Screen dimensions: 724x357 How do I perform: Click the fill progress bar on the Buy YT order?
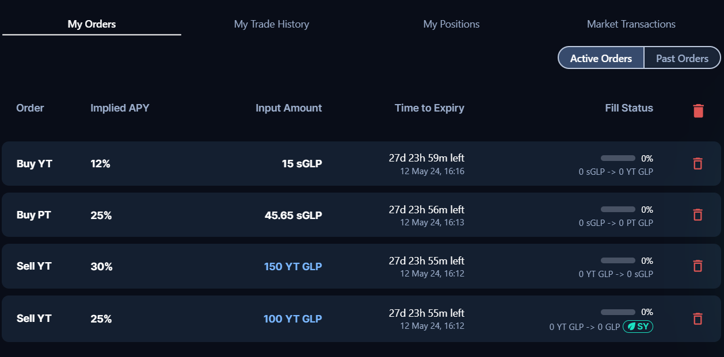click(x=618, y=158)
